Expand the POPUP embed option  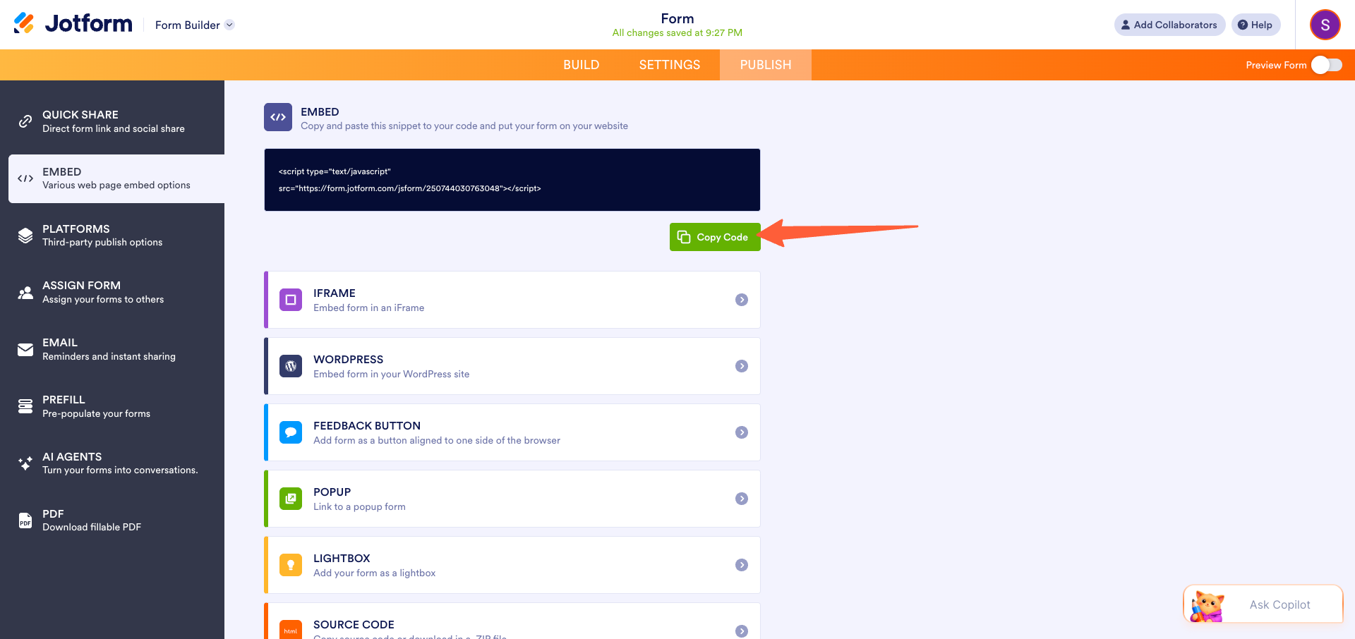pos(742,499)
